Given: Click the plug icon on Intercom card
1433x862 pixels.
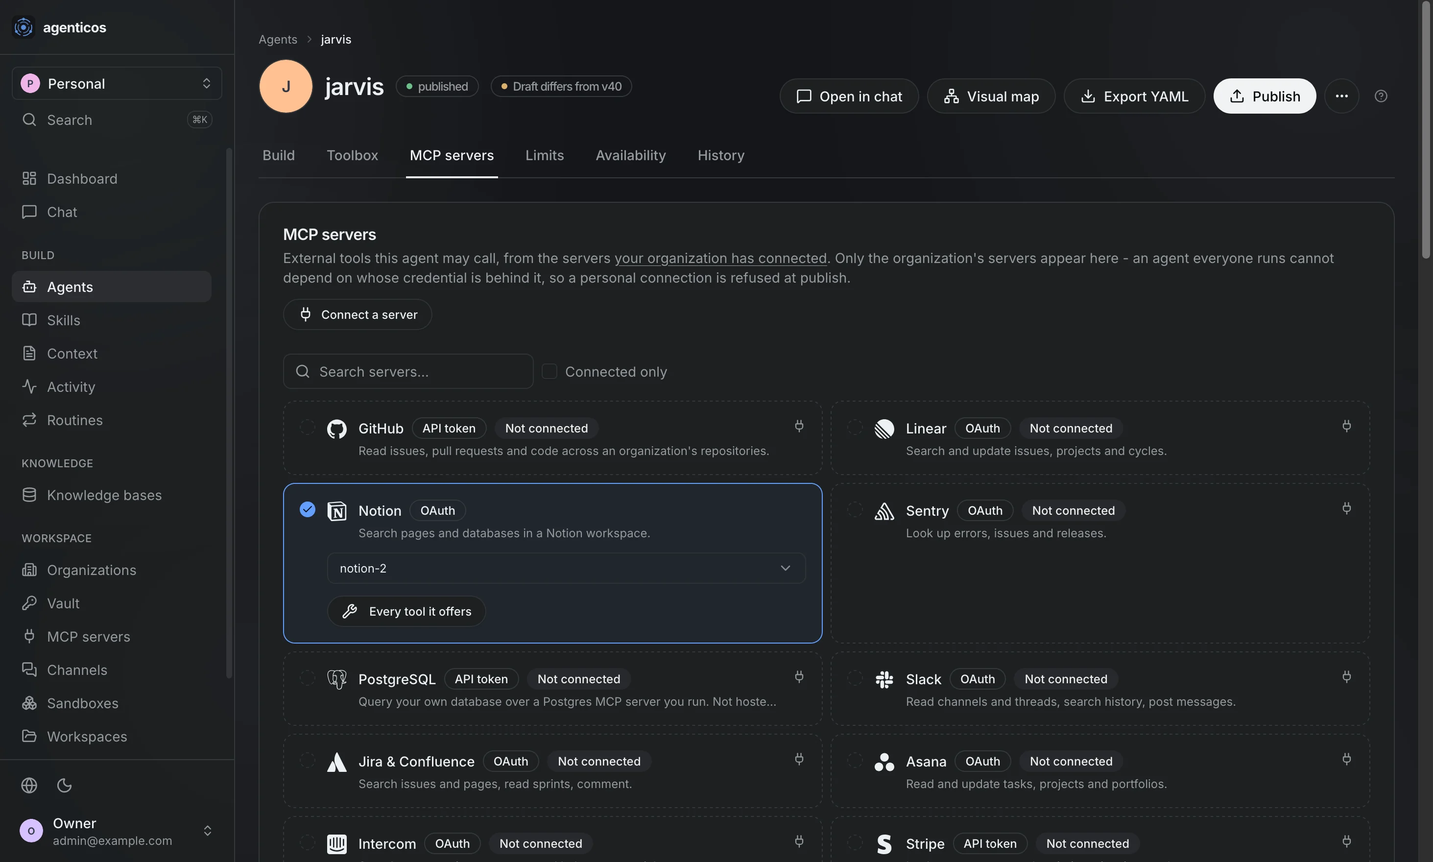Looking at the screenshot, I should click(x=799, y=841).
